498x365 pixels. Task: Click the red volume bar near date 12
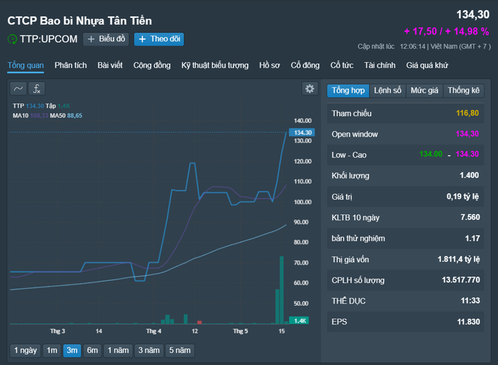click(x=200, y=322)
